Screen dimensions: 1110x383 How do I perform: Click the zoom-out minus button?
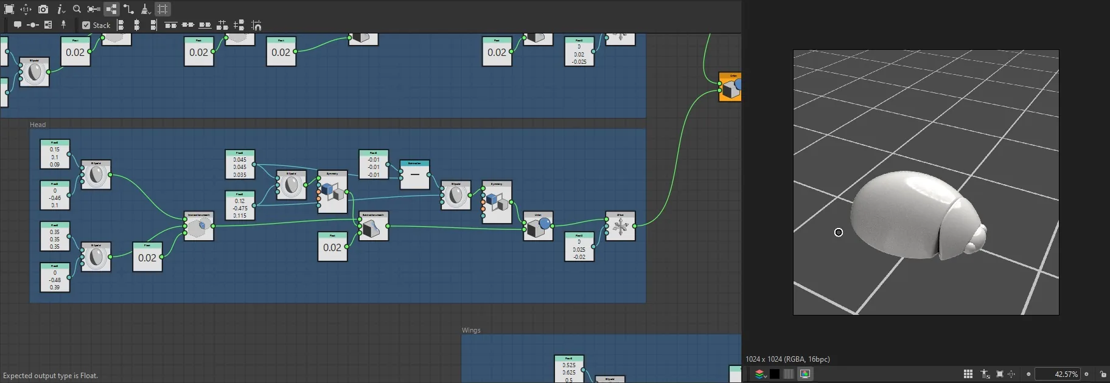(x=1028, y=374)
